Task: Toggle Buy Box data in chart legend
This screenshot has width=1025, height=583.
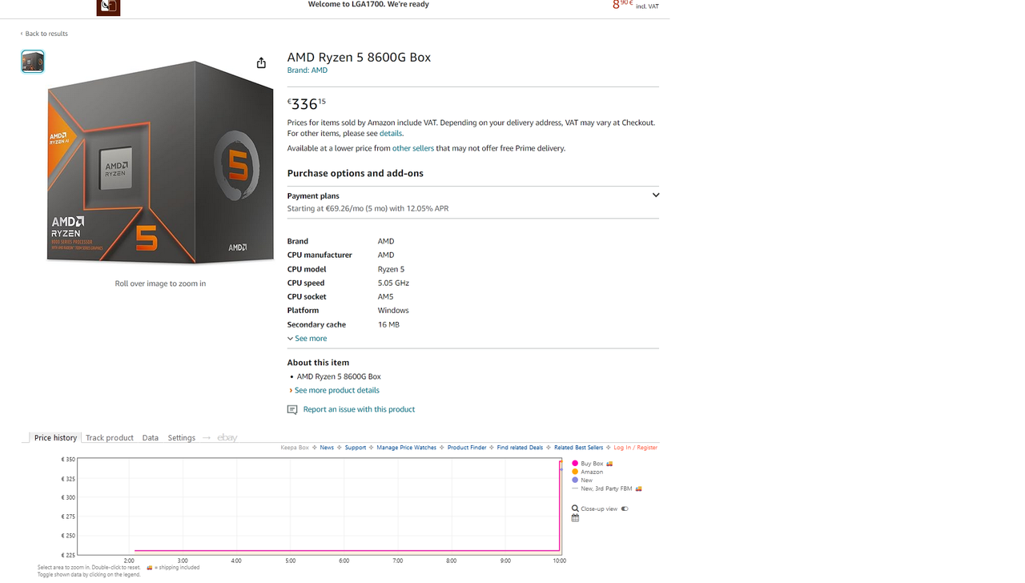Action: 593,464
